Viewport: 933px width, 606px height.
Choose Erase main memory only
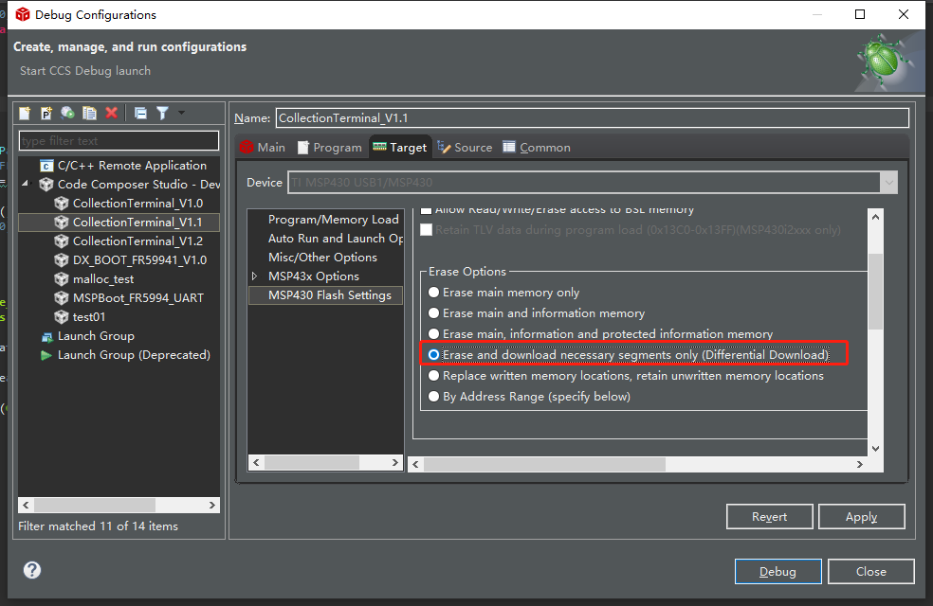coord(433,293)
